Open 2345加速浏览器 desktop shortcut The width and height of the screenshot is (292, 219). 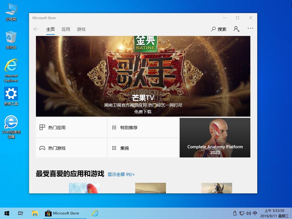coord(11,127)
